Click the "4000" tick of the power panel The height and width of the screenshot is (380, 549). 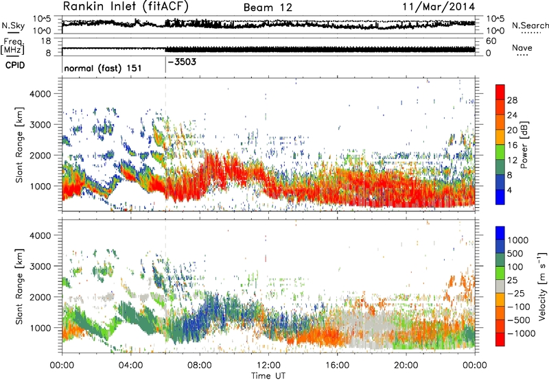pyautogui.click(x=40, y=94)
